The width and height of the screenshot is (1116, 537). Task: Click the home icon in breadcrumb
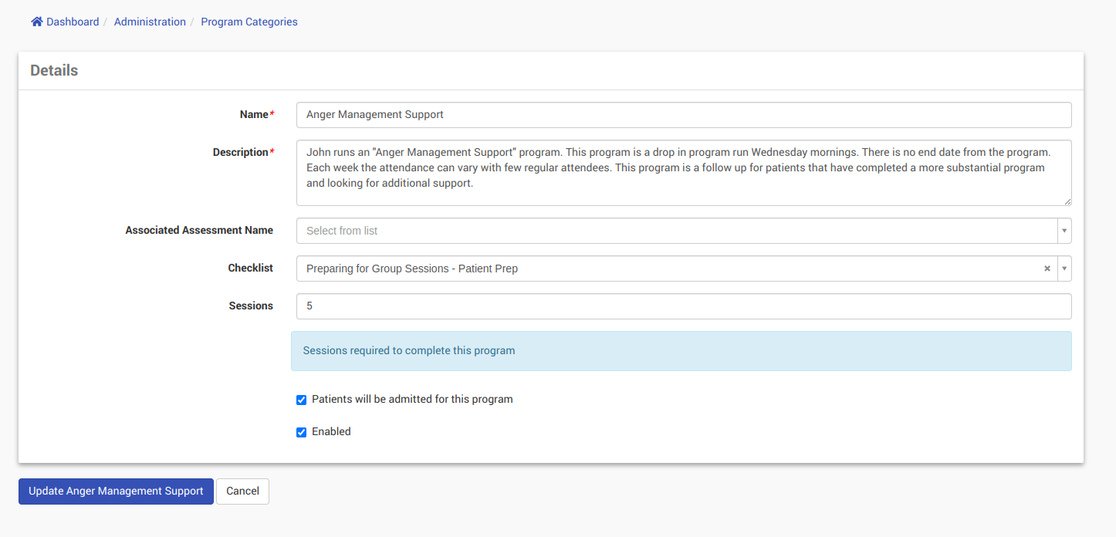(36, 22)
